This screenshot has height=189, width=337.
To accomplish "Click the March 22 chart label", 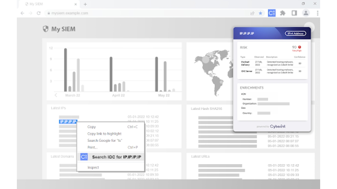I will (x=72, y=95).
